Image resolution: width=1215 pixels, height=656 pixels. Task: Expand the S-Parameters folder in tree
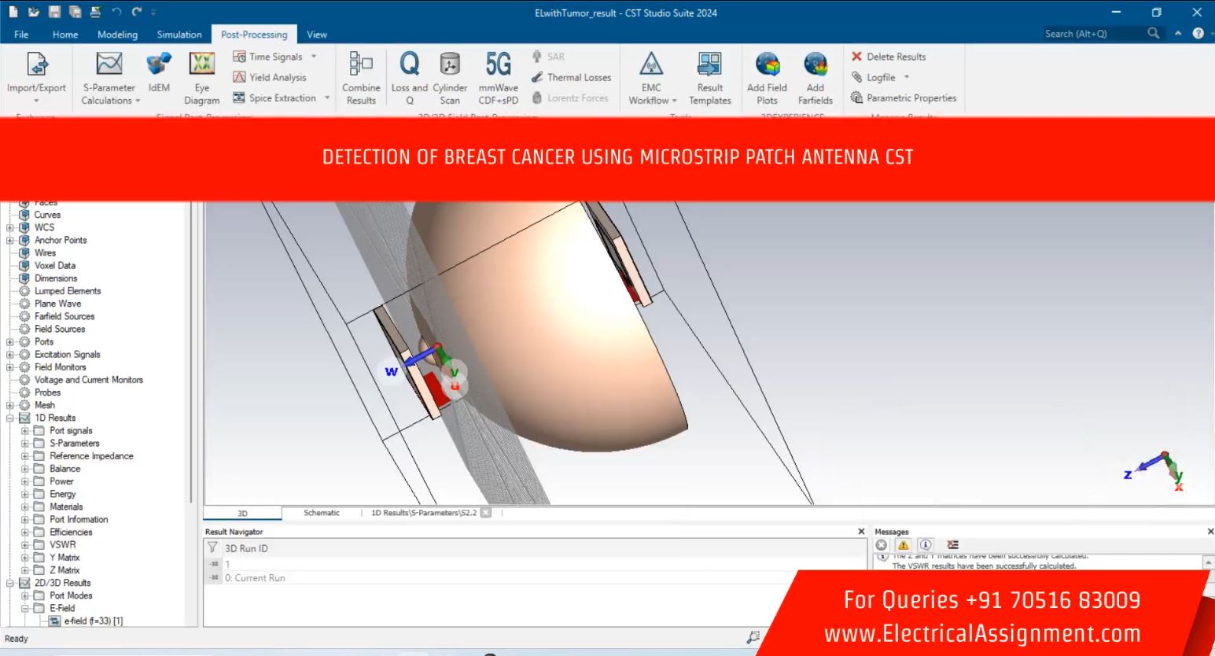25,444
